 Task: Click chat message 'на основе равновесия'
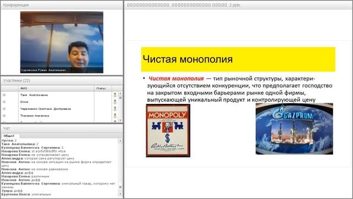tap(35, 169)
